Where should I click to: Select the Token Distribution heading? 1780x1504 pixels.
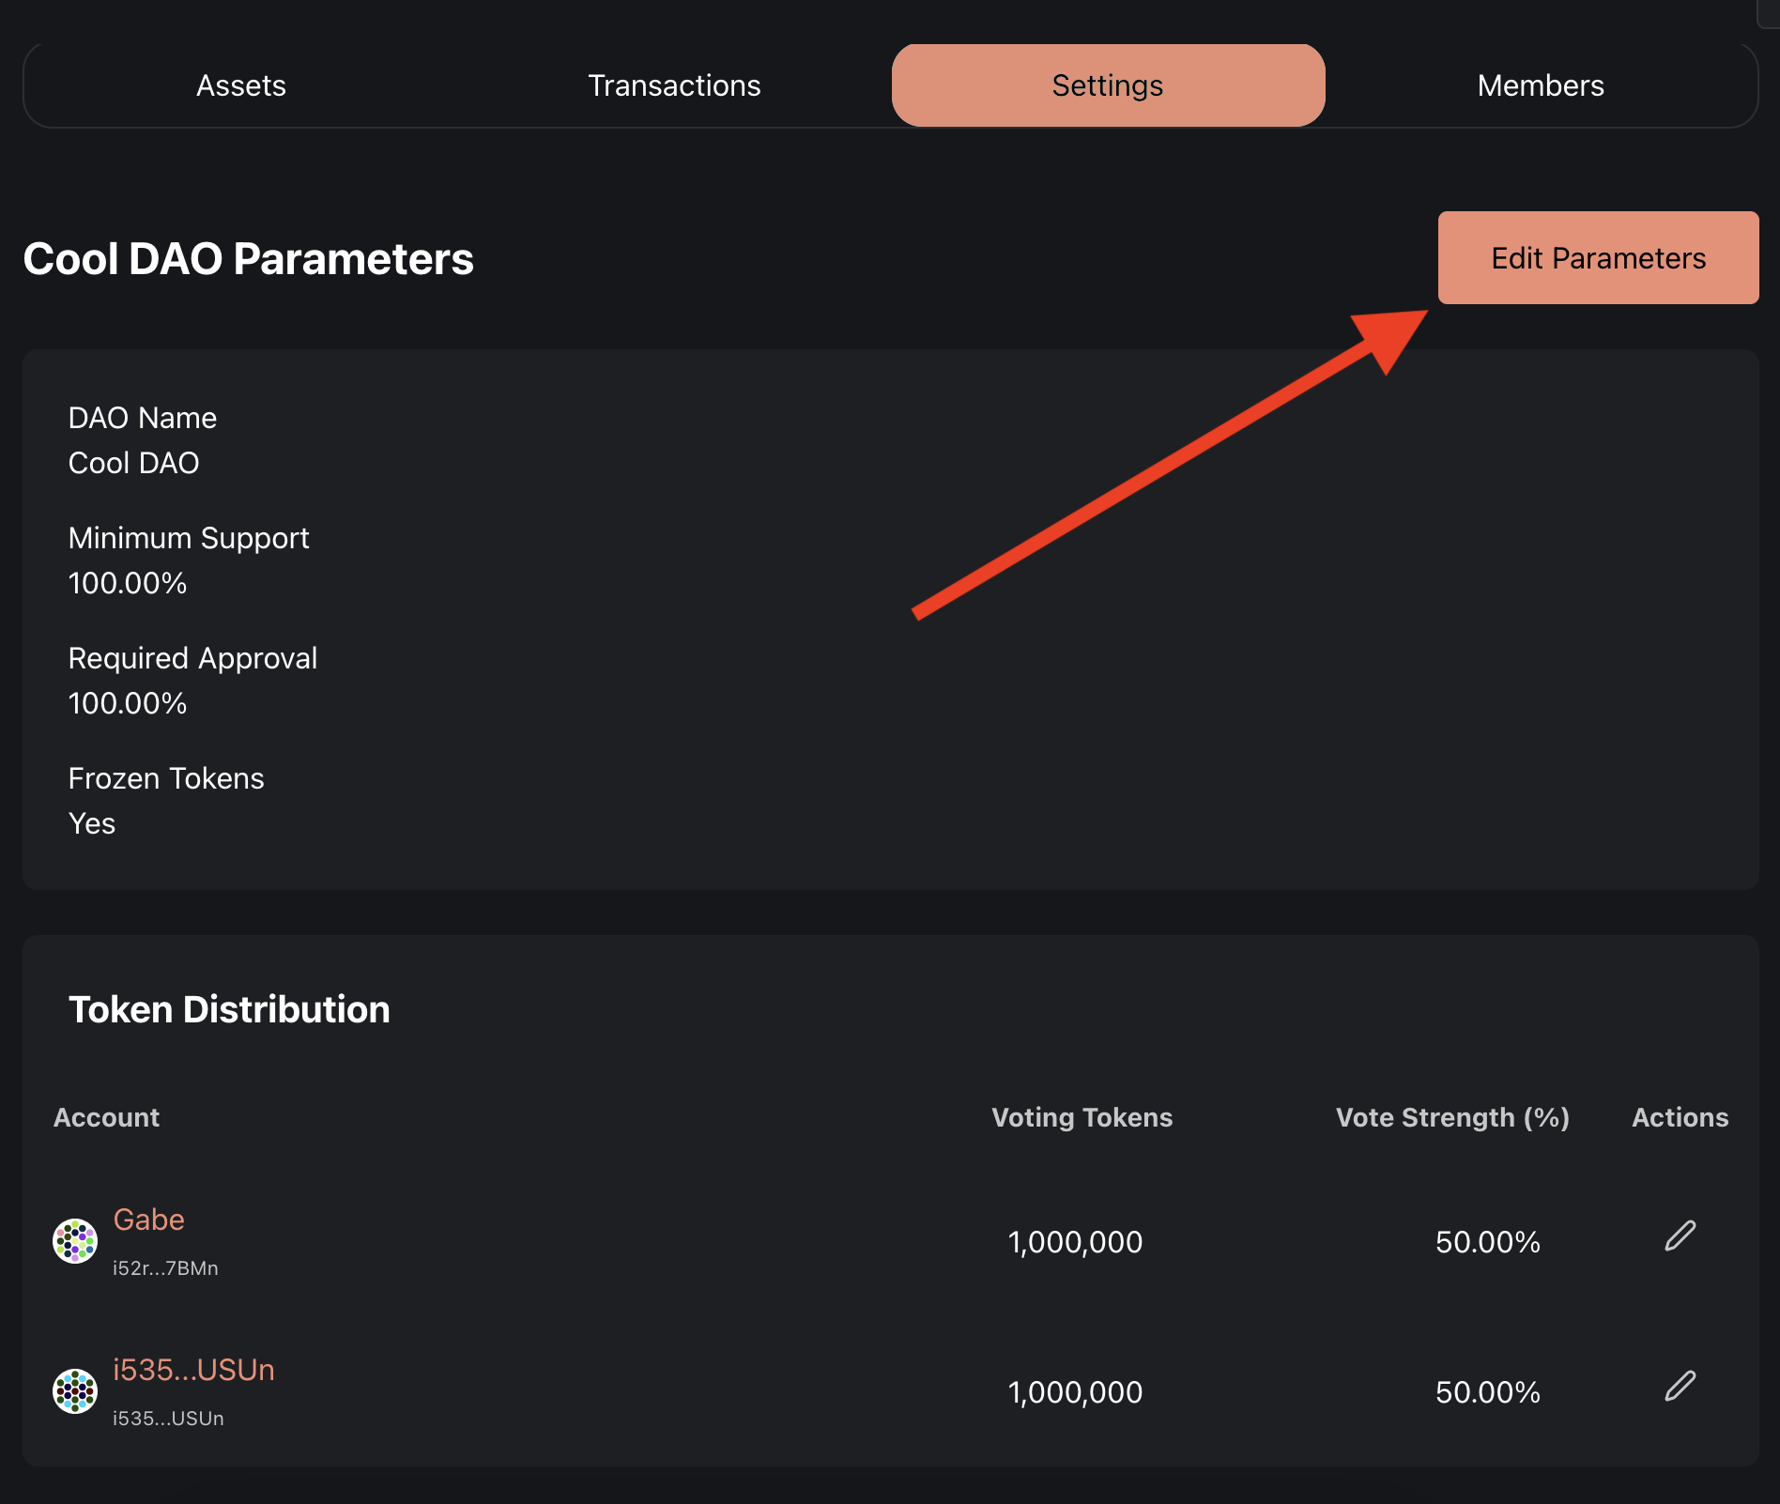pyautogui.click(x=229, y=1009)
